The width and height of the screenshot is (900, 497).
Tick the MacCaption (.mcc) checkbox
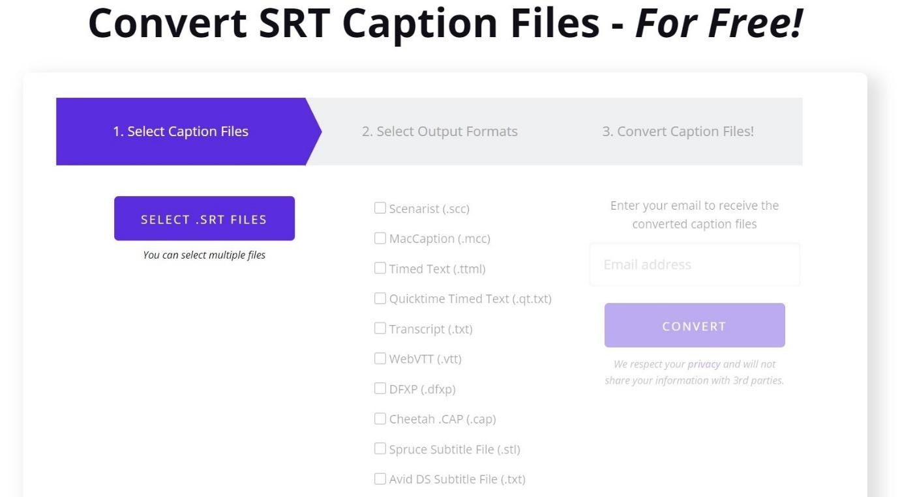[x=380, y=238]
